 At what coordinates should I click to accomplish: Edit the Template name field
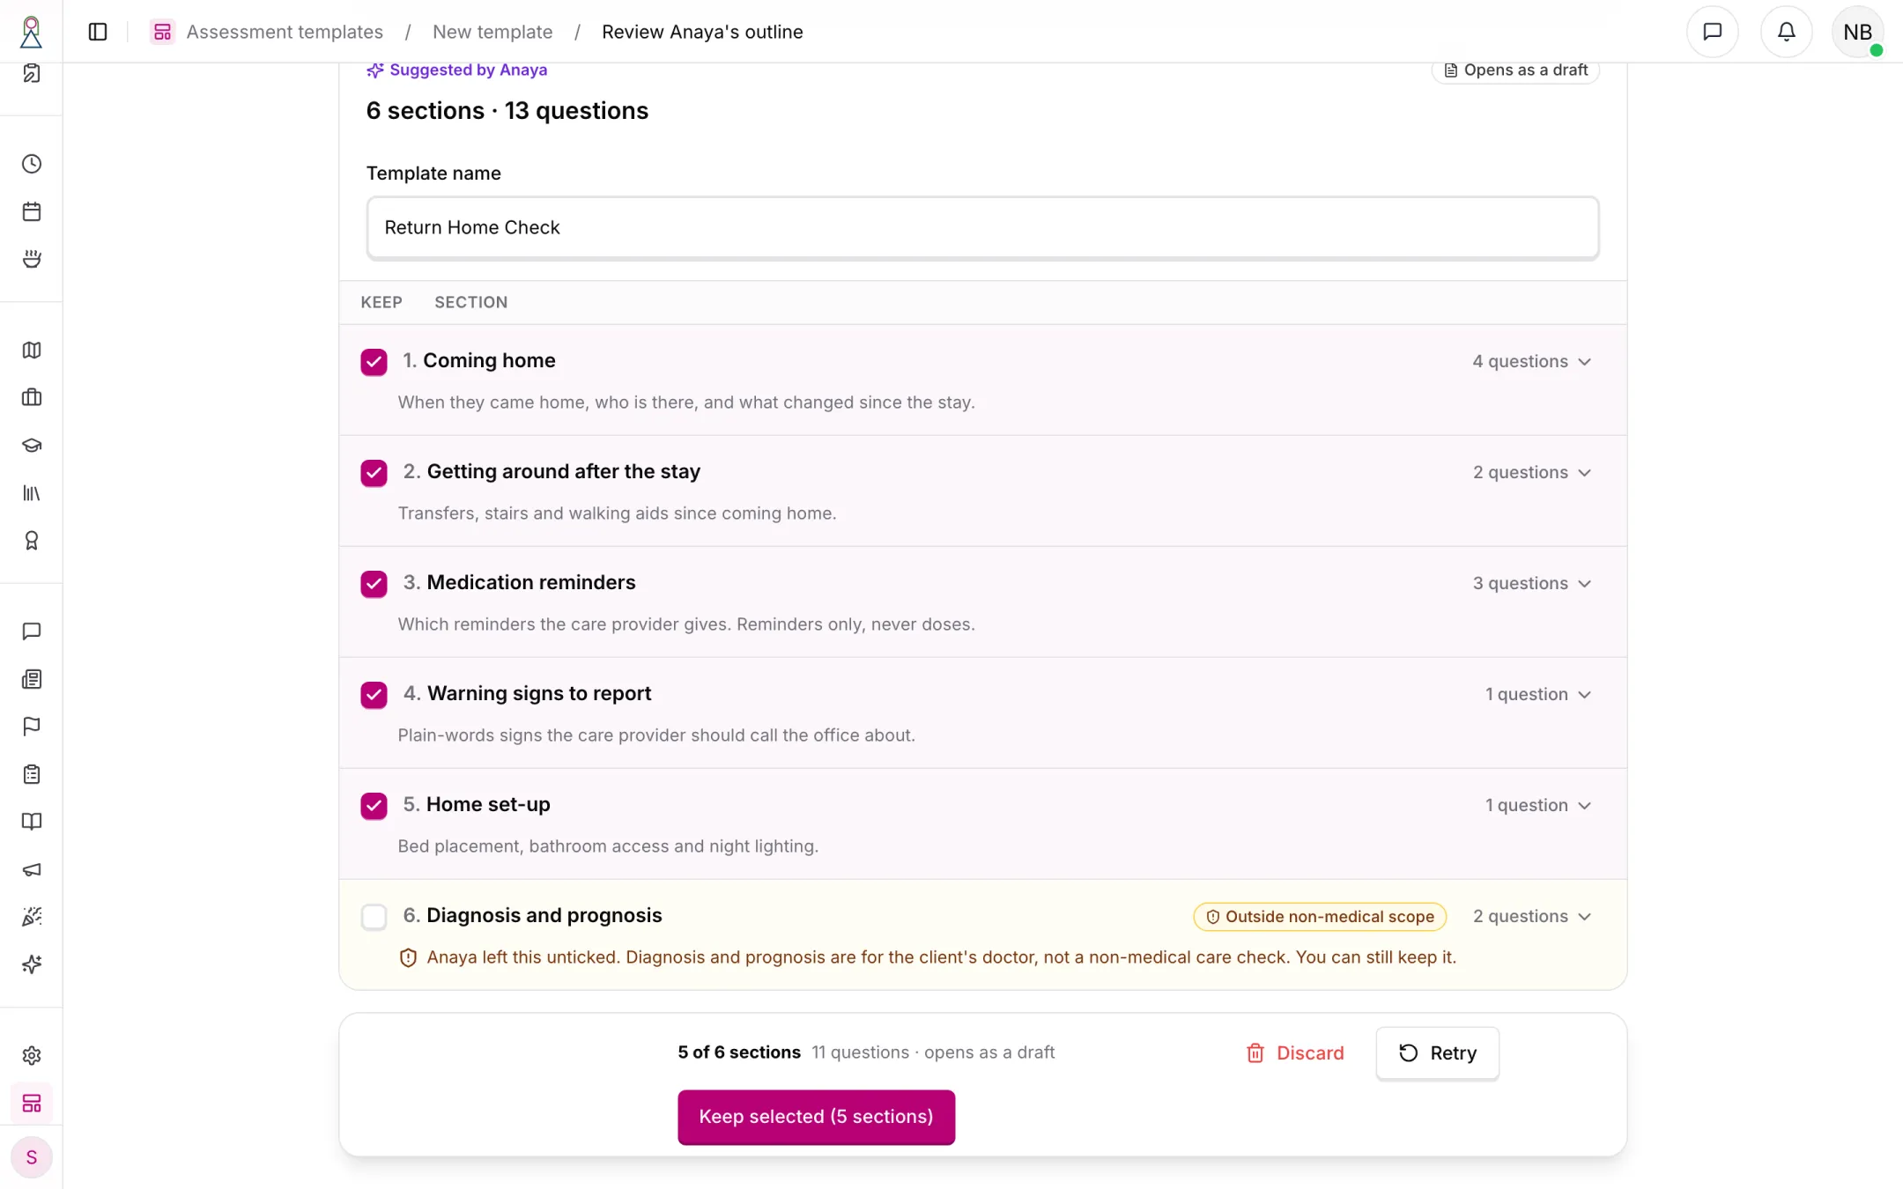(982, 228)
